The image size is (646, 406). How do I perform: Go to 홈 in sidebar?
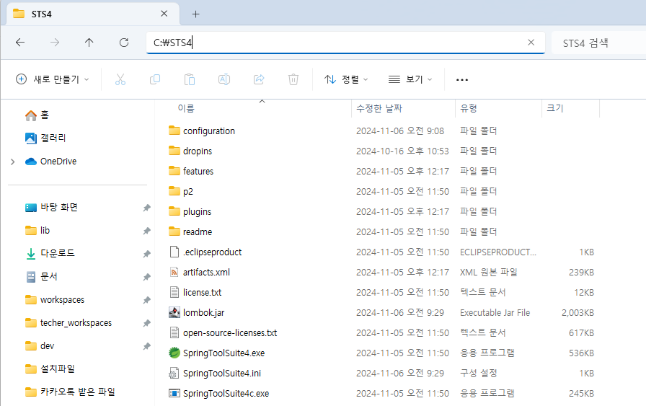[x=37, y=115]
